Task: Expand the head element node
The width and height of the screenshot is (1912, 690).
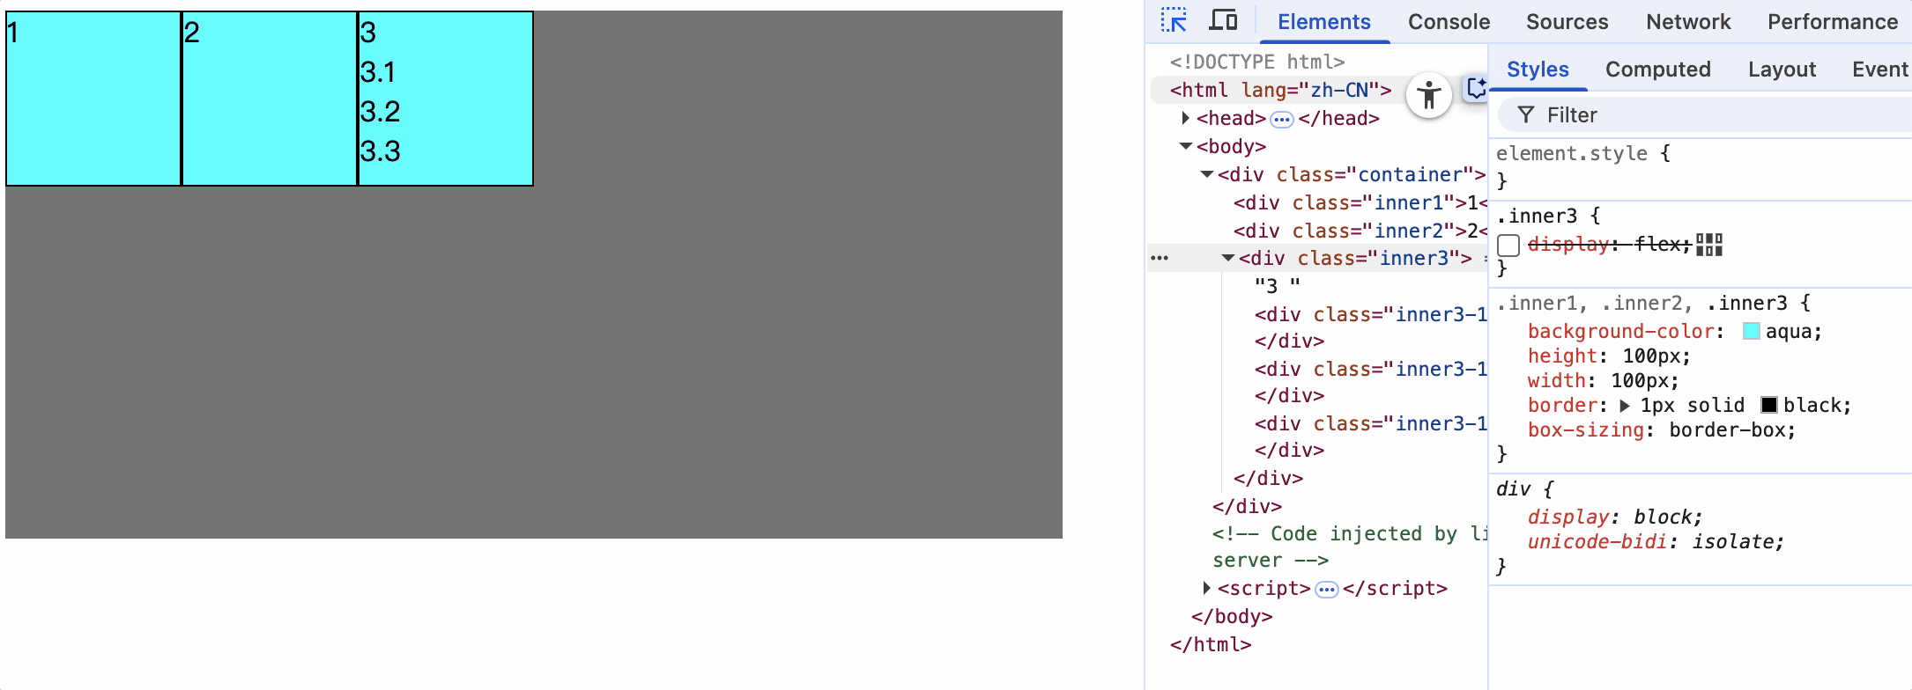Action: click(1185, 118)
